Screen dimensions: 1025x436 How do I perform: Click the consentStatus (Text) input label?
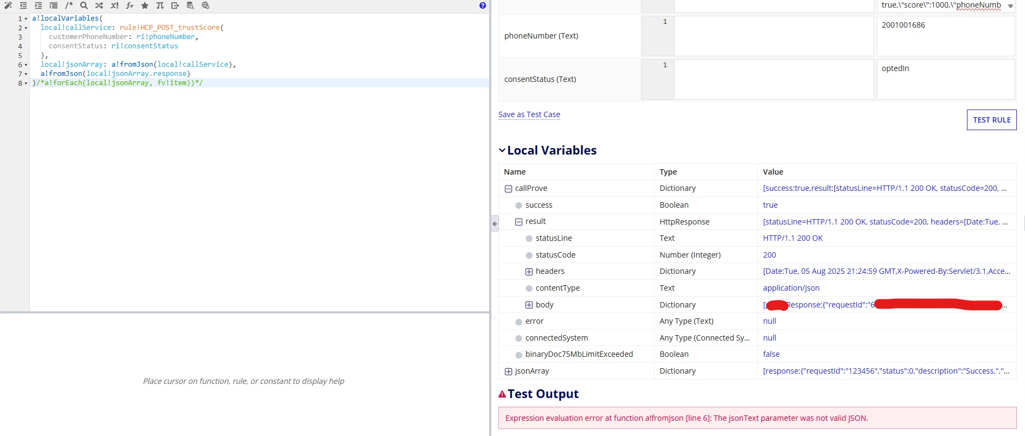(x=540, y=79)
